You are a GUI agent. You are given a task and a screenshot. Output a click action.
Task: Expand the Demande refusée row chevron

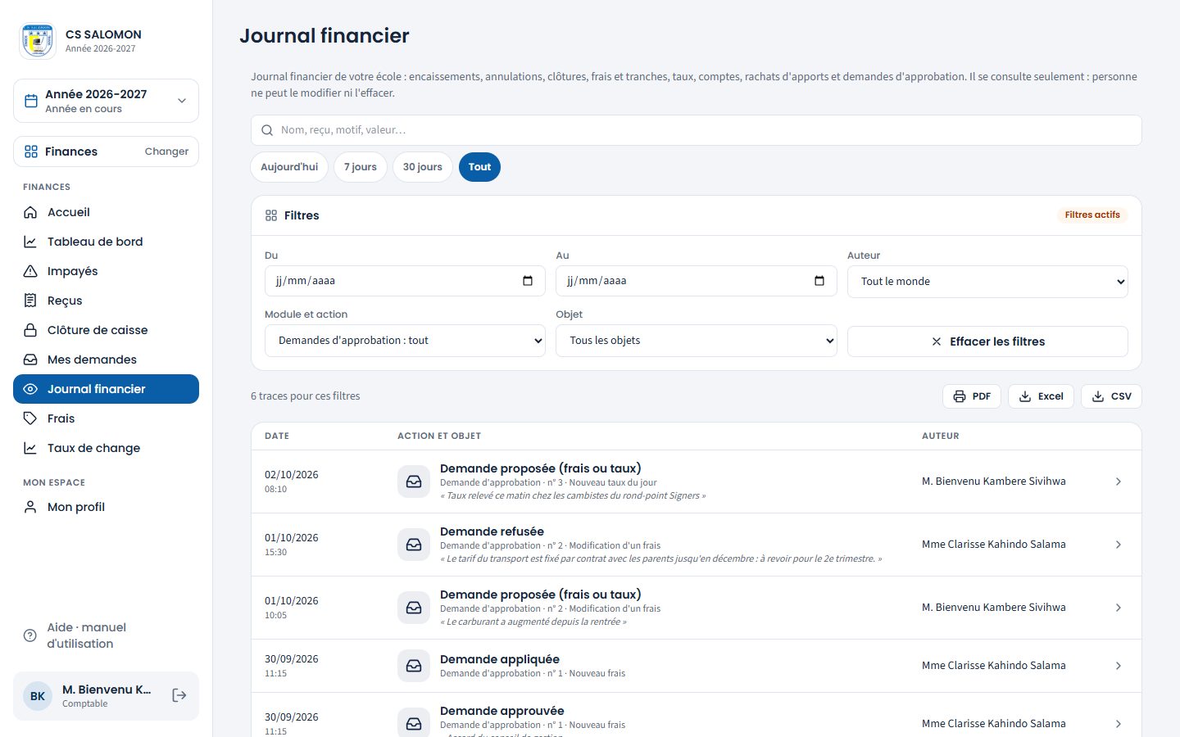(1119, 545)
